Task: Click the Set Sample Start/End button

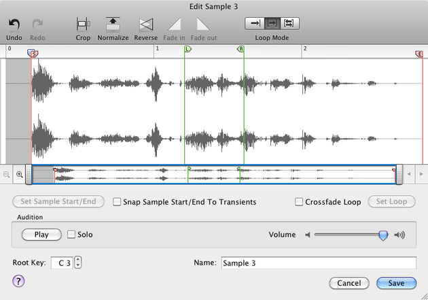Action: point(58,201)
